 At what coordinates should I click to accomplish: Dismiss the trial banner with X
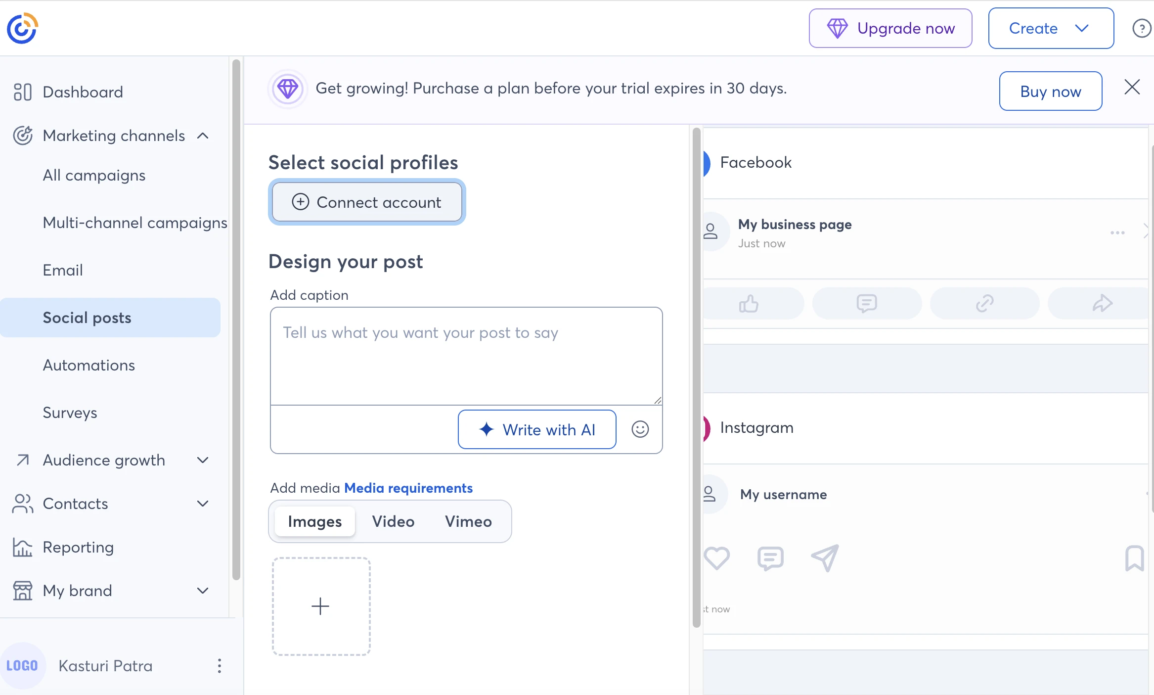(x=1132, y=88)
